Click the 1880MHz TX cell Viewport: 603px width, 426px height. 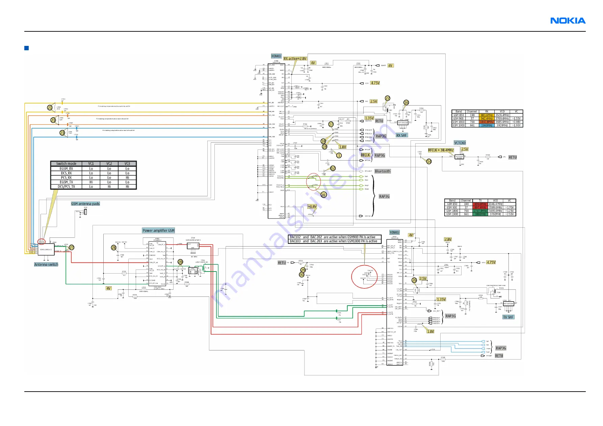pyautogui.click(x=480, y=214)
